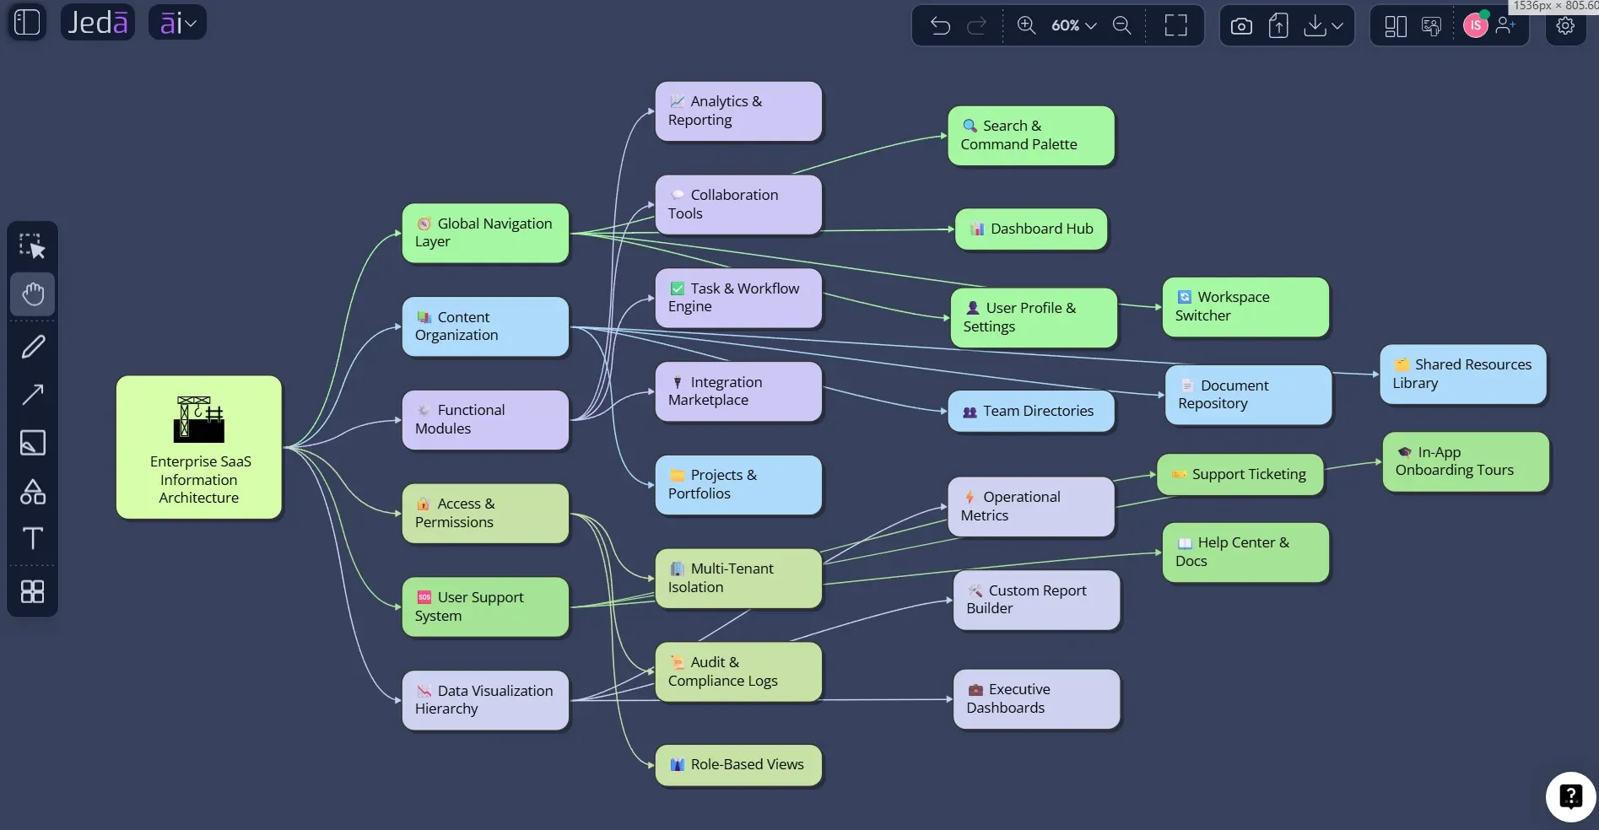Open the shapes tool
The height and width of the screenshot is (830, 1599).
pos(33,491)
